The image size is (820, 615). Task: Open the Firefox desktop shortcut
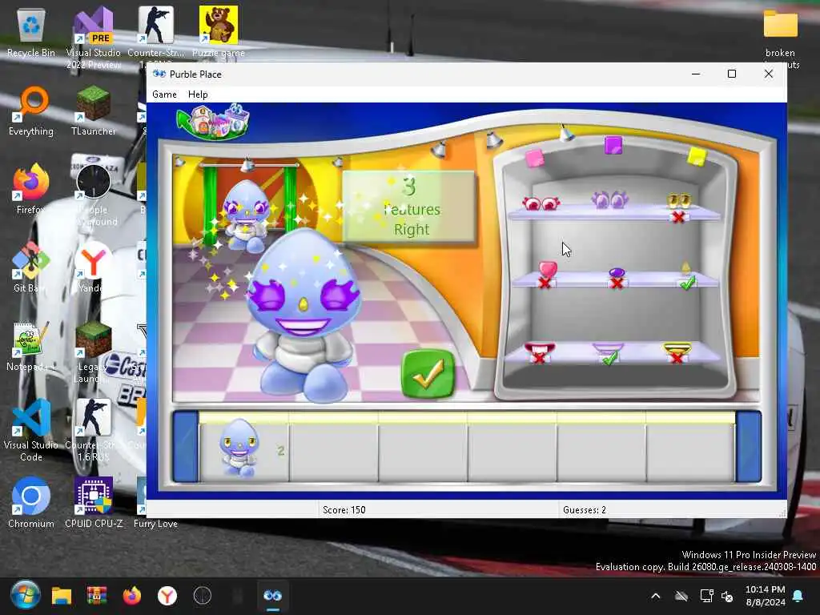(x=31, y=189)
